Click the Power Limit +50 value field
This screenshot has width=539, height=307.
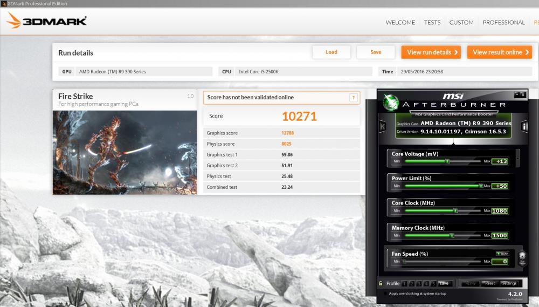(x=500, y=186)
